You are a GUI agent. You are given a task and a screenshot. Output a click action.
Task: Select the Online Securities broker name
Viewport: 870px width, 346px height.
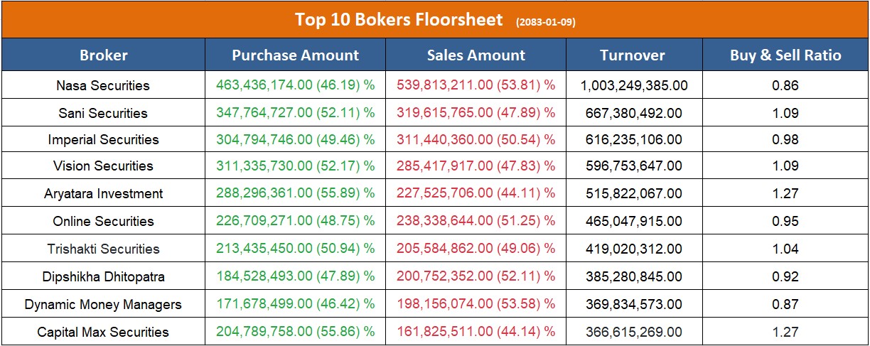(x=103, y=221)
